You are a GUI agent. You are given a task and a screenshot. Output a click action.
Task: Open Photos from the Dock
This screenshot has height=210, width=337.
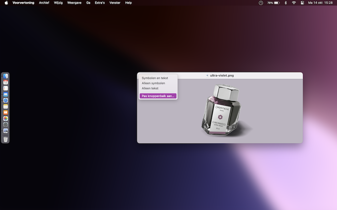click(x=6, y=118)
